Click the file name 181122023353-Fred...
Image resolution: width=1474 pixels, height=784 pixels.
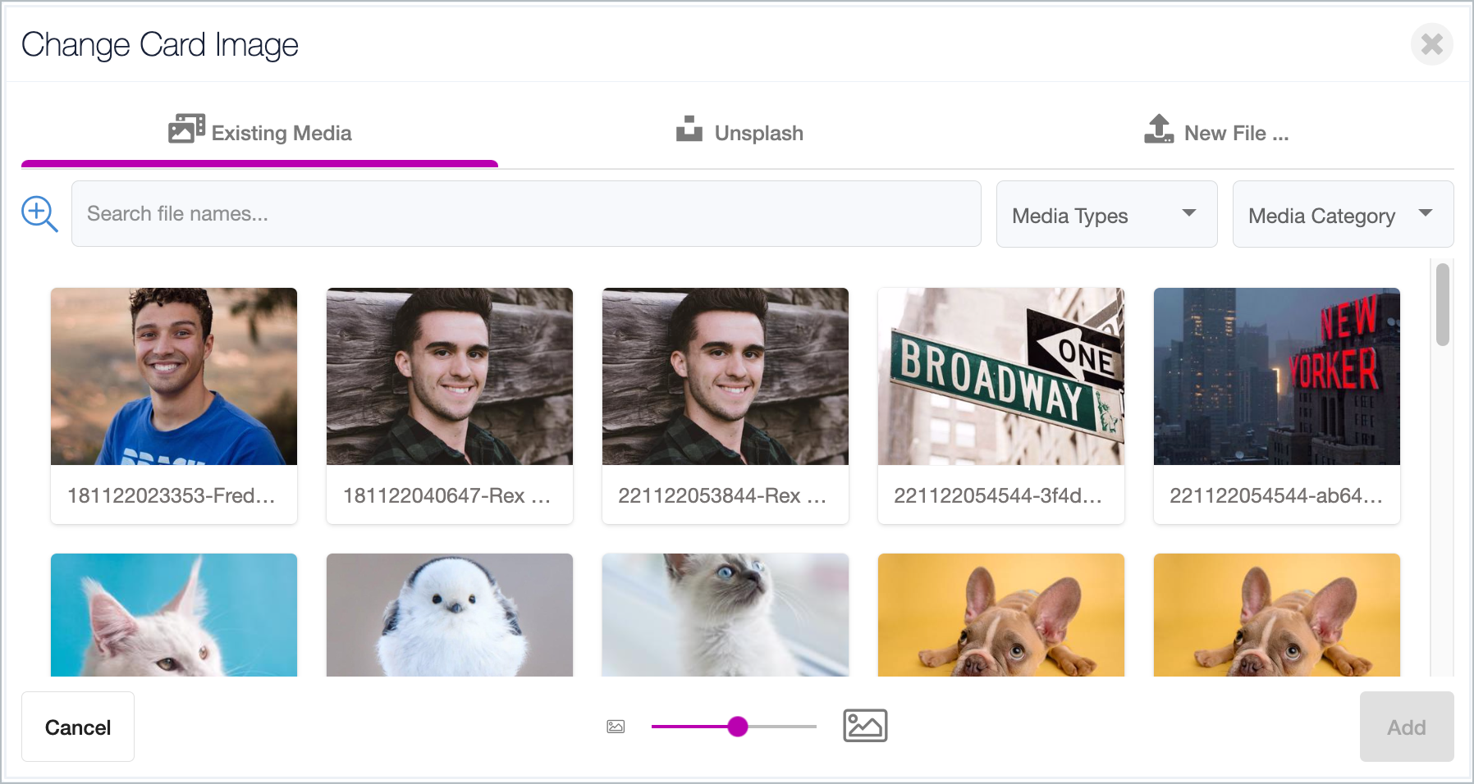point(171,495)
